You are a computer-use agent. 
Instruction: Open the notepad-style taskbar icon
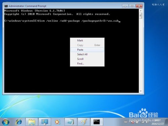pos(71,122)
